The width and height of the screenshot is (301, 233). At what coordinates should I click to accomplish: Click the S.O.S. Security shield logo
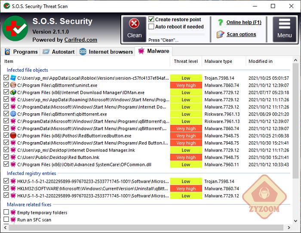tap(15, 29)
